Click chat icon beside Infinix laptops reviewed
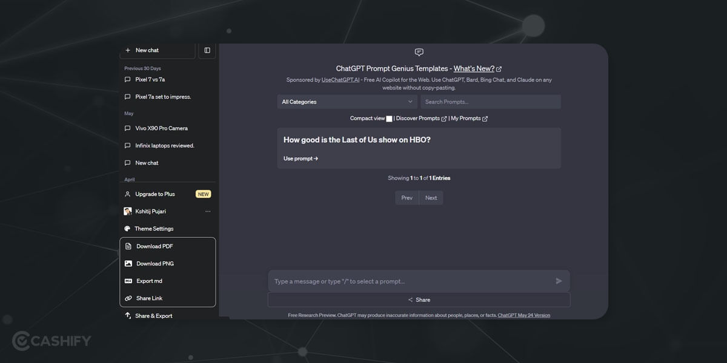 tap(127, 146)
